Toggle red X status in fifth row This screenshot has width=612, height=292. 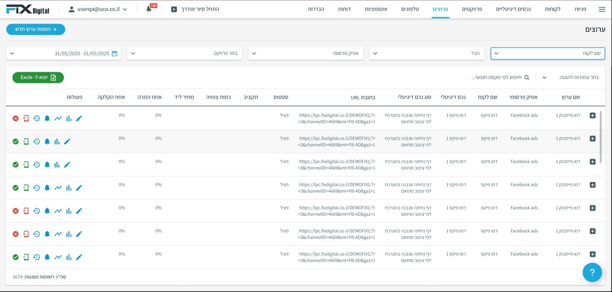[x=15, y=211]
